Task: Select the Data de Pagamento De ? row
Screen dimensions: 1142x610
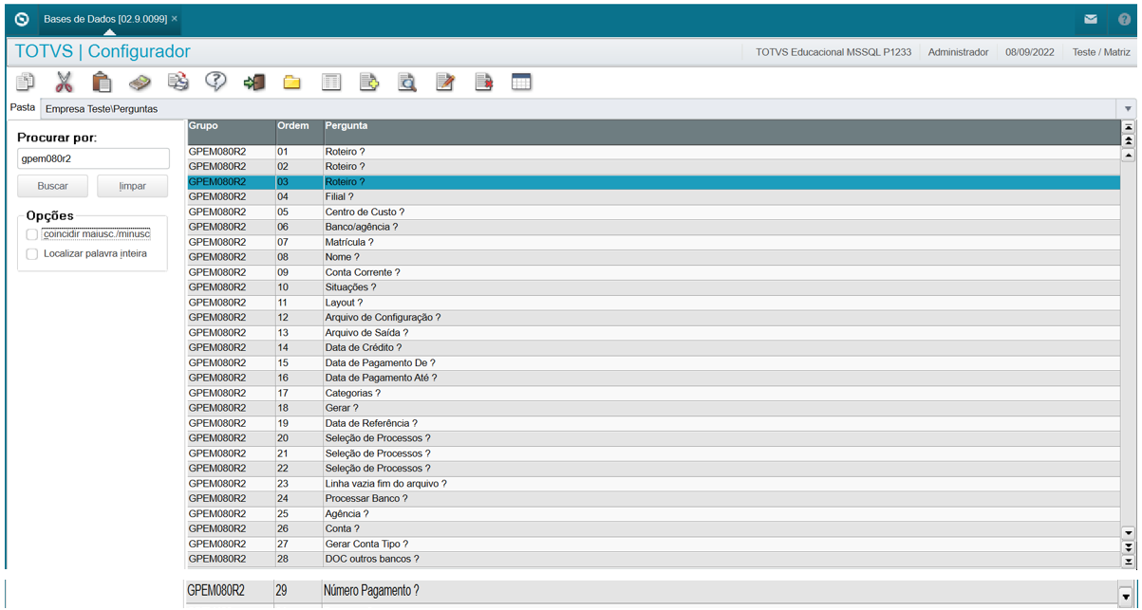Action: (653, 363)
